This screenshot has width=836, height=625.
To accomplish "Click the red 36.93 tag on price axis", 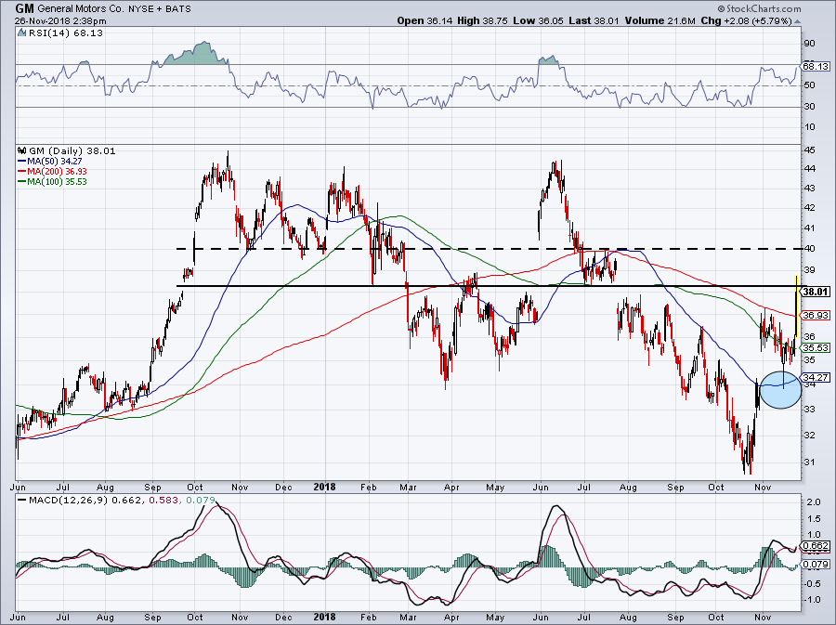I will [816, 316].
